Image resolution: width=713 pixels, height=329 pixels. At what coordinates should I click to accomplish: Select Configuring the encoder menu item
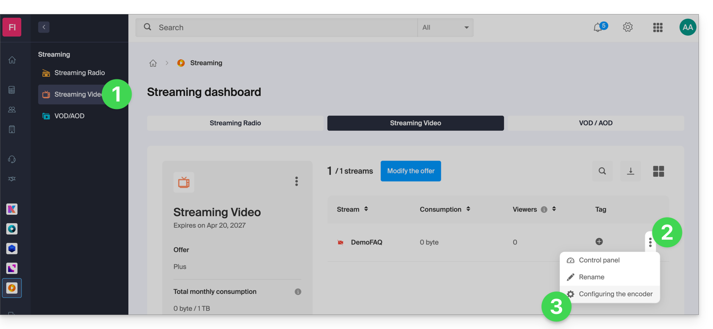click(615, 294)
